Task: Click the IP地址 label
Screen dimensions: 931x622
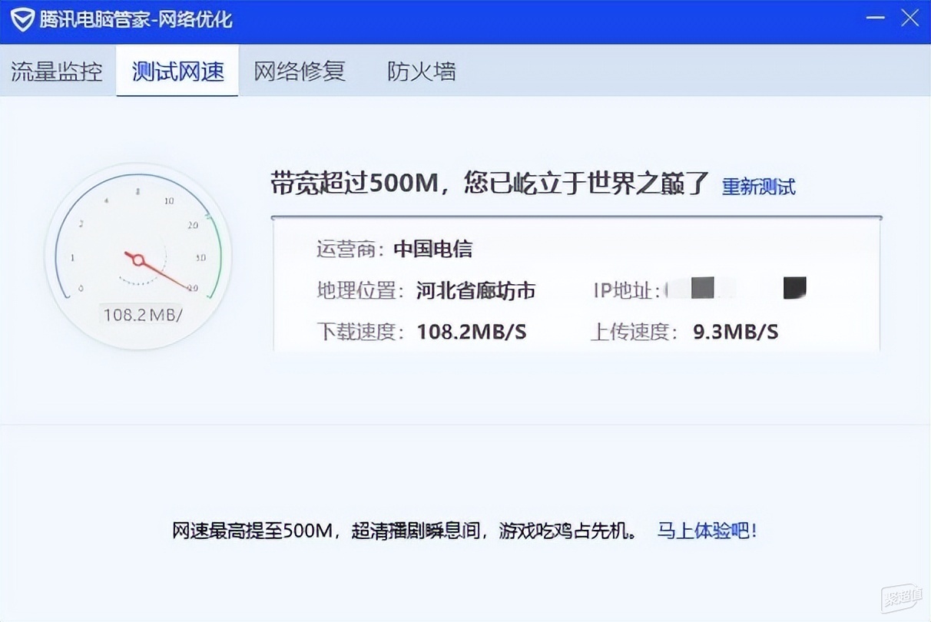Action: (x=626, y=290)
